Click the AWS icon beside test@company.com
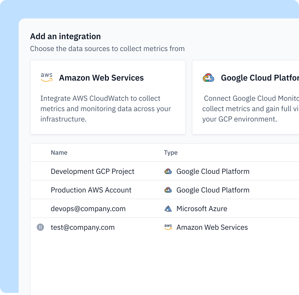Viewport: 299px width, 295px height. pyautogui.click(x=168, y=227)
